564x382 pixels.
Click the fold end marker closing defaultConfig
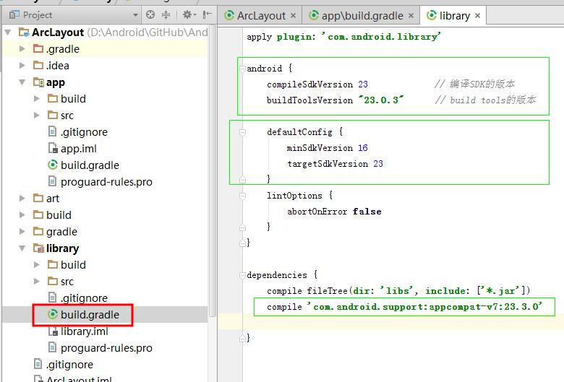[x=242, y=179]
